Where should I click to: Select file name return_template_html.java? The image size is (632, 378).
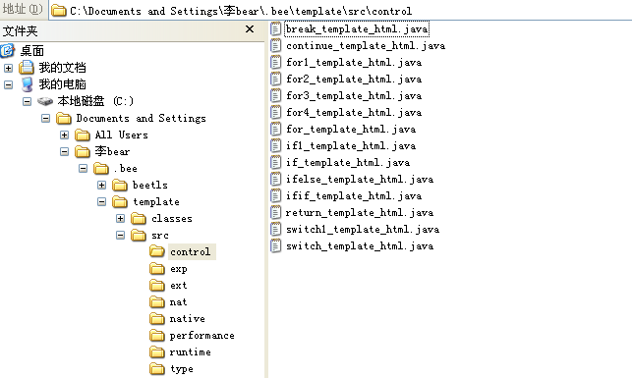click(x=360, y=212)
